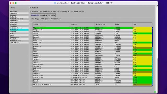The image size is (167, 94).
Task: Select the Iran country cell
Action: (51, 48)
